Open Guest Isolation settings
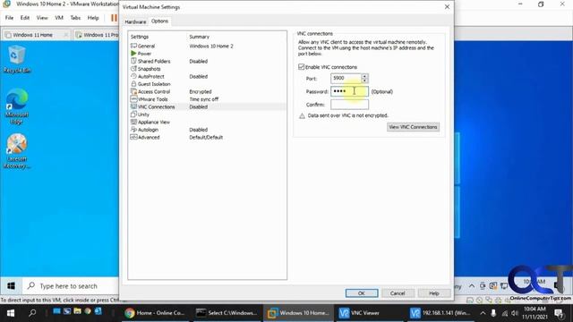Image resolution: width=573 pixels, height=322 pixels. [x=207, y=84]
